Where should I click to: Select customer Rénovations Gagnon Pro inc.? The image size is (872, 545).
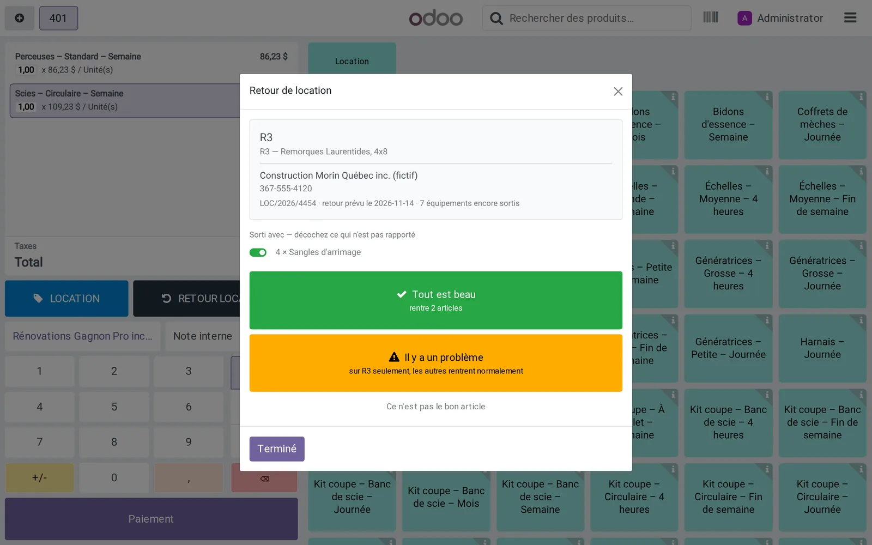[x=83, y=336]
